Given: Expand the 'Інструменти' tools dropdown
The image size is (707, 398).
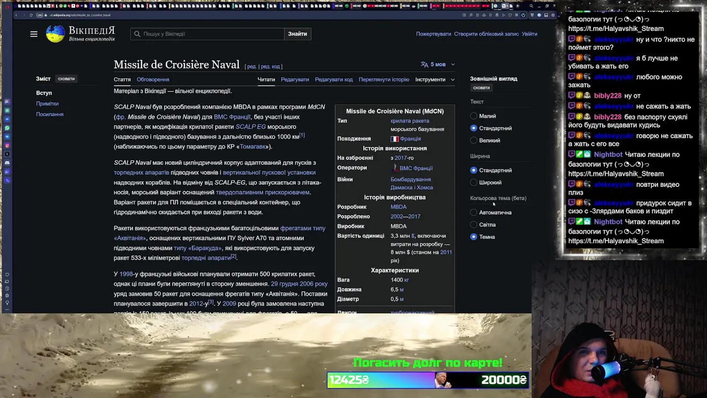Looking at the screenshot, I should [435, 80].
